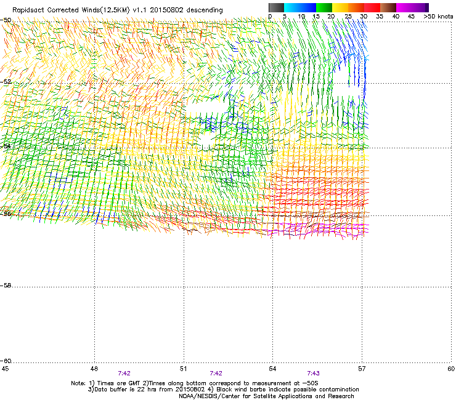
Task: Pick the red 30-35 knots legend swatch
Action: (372, 7)
